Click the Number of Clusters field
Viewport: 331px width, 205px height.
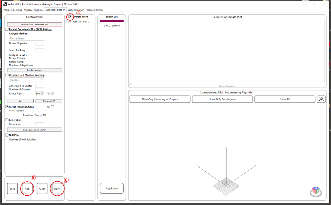(40, 90)
